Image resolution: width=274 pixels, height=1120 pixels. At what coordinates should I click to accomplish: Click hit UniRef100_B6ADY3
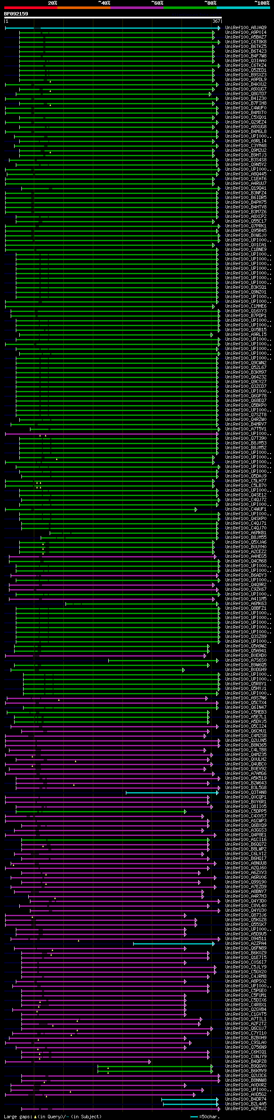pos(246,575)
